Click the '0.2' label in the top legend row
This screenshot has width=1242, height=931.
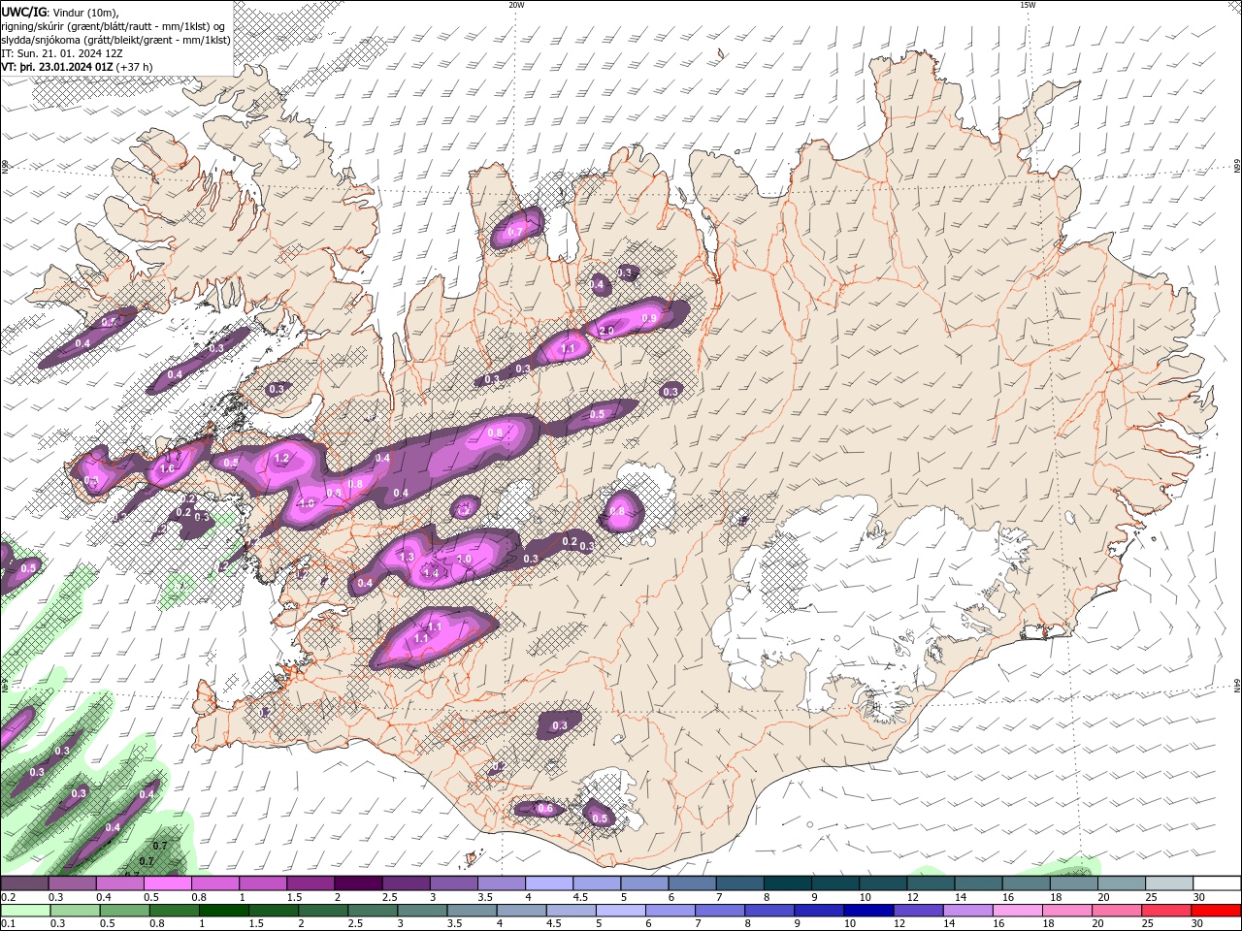(9, 897)
